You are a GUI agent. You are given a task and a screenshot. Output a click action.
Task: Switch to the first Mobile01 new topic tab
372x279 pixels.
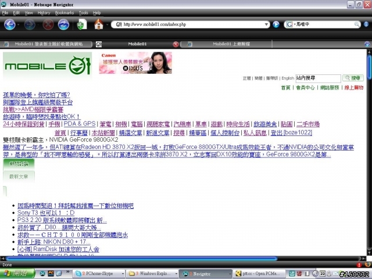pos(46,44)
